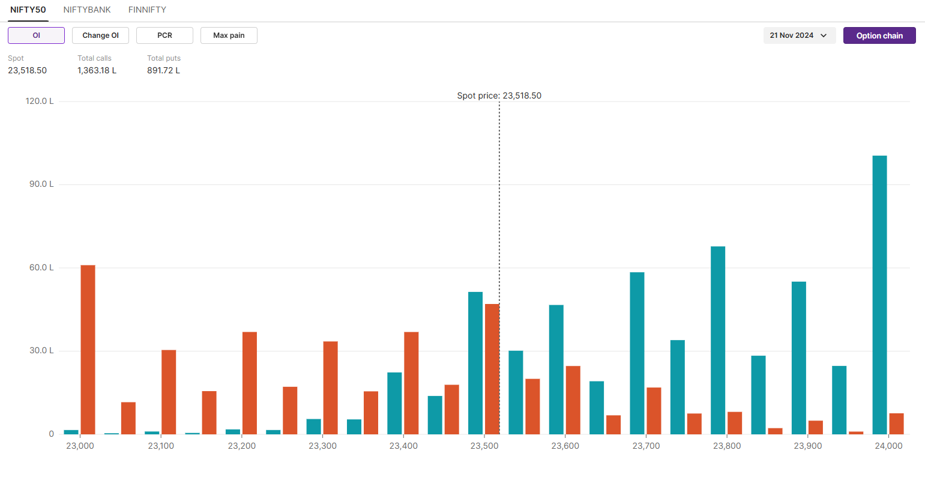Click the x-axis label 23,500
Image resolution: width=925 pixels, height=486 pixels.
click(484, 446)
